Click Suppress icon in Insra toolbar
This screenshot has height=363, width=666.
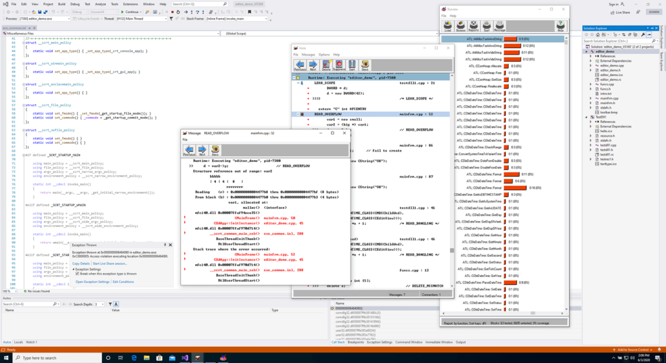[x=340, y=65]
